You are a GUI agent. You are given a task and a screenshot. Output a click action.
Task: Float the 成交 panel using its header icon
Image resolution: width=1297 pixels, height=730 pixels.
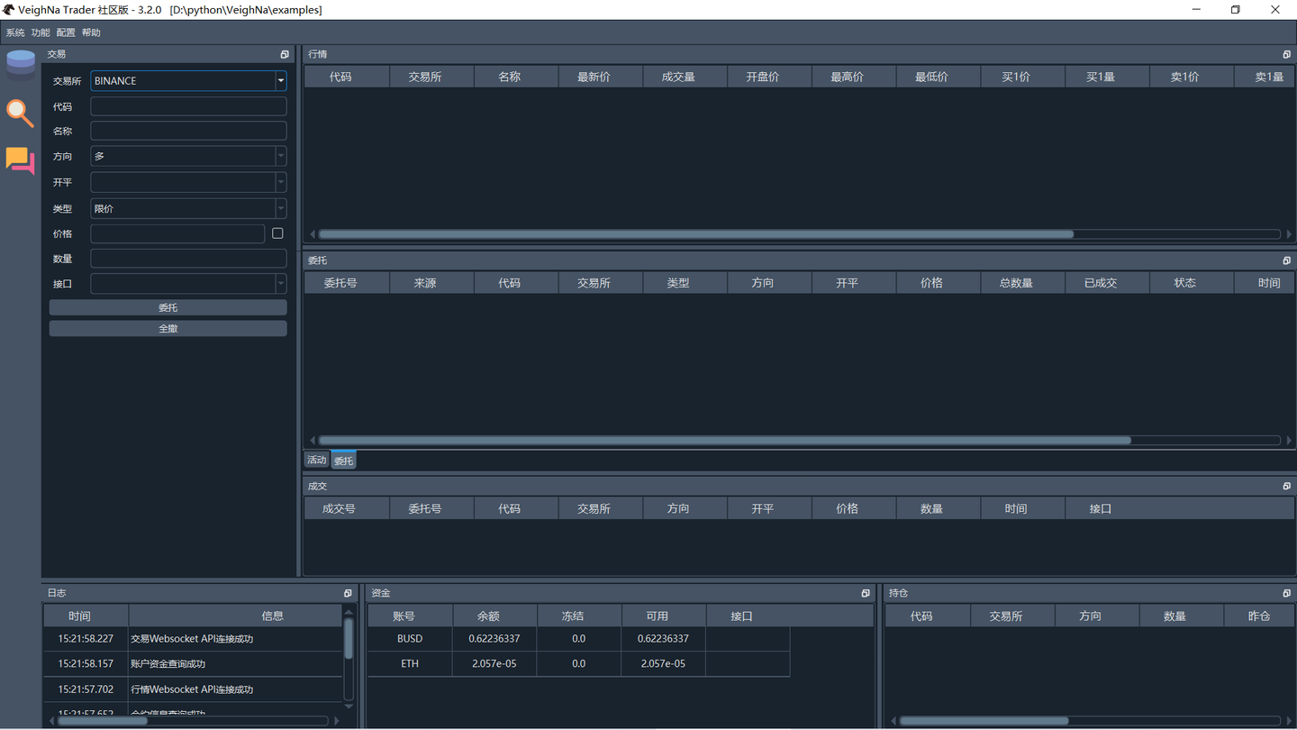coord(1286,486)
